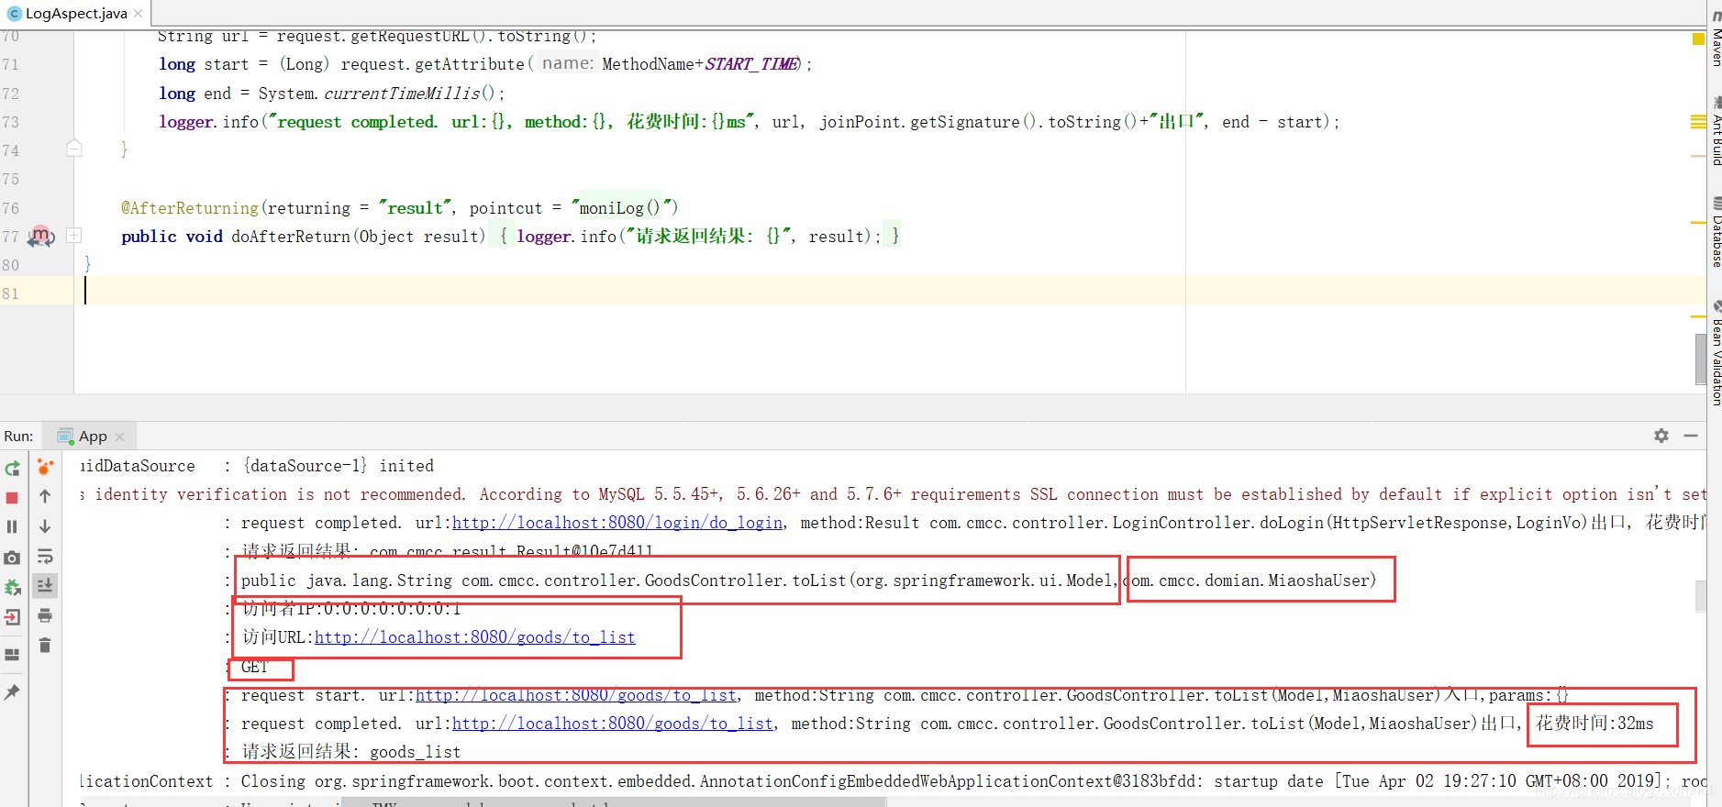Screen dimensions: 1722x807
Task: Click the GET text in console
Action: (255, 667)
